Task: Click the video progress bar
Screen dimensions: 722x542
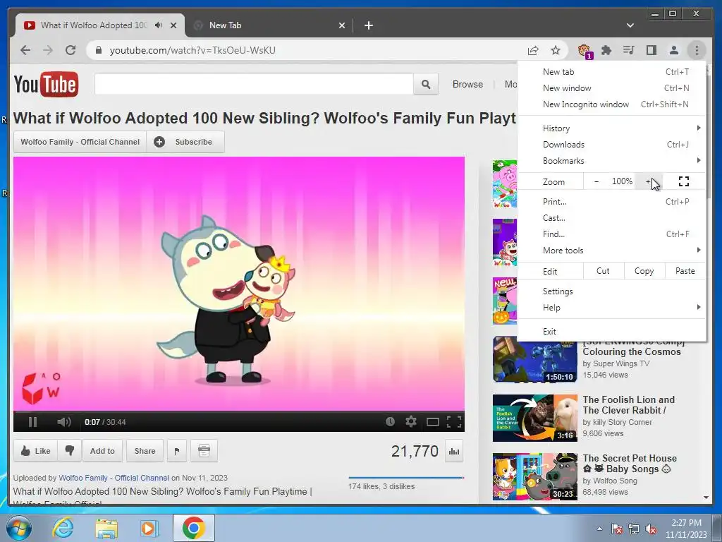Action: [x=239, y=411]
